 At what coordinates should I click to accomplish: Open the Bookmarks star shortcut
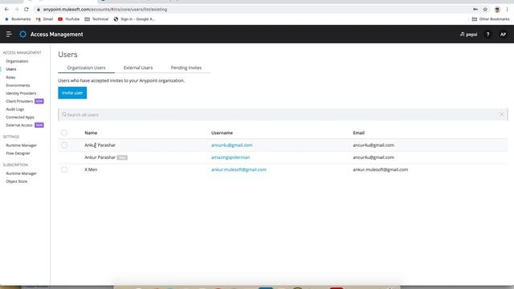(x=18, y=19)
